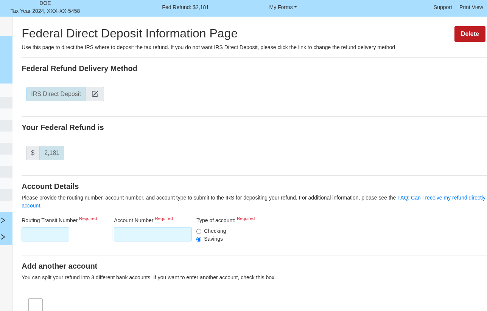Click the Type of account label
The width and height of the screenshot is (487, 311).
click(216, 220)
